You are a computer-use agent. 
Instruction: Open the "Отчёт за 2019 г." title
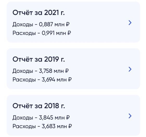[39, 59]
